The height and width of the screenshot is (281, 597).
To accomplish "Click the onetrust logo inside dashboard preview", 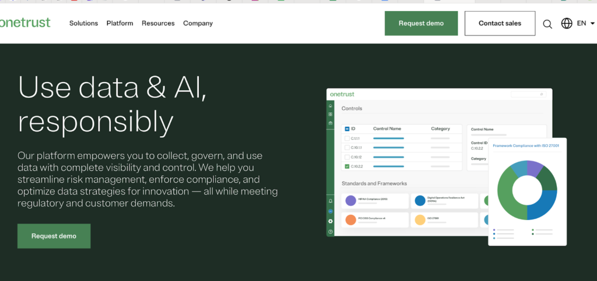I will [x=342, y=94].
